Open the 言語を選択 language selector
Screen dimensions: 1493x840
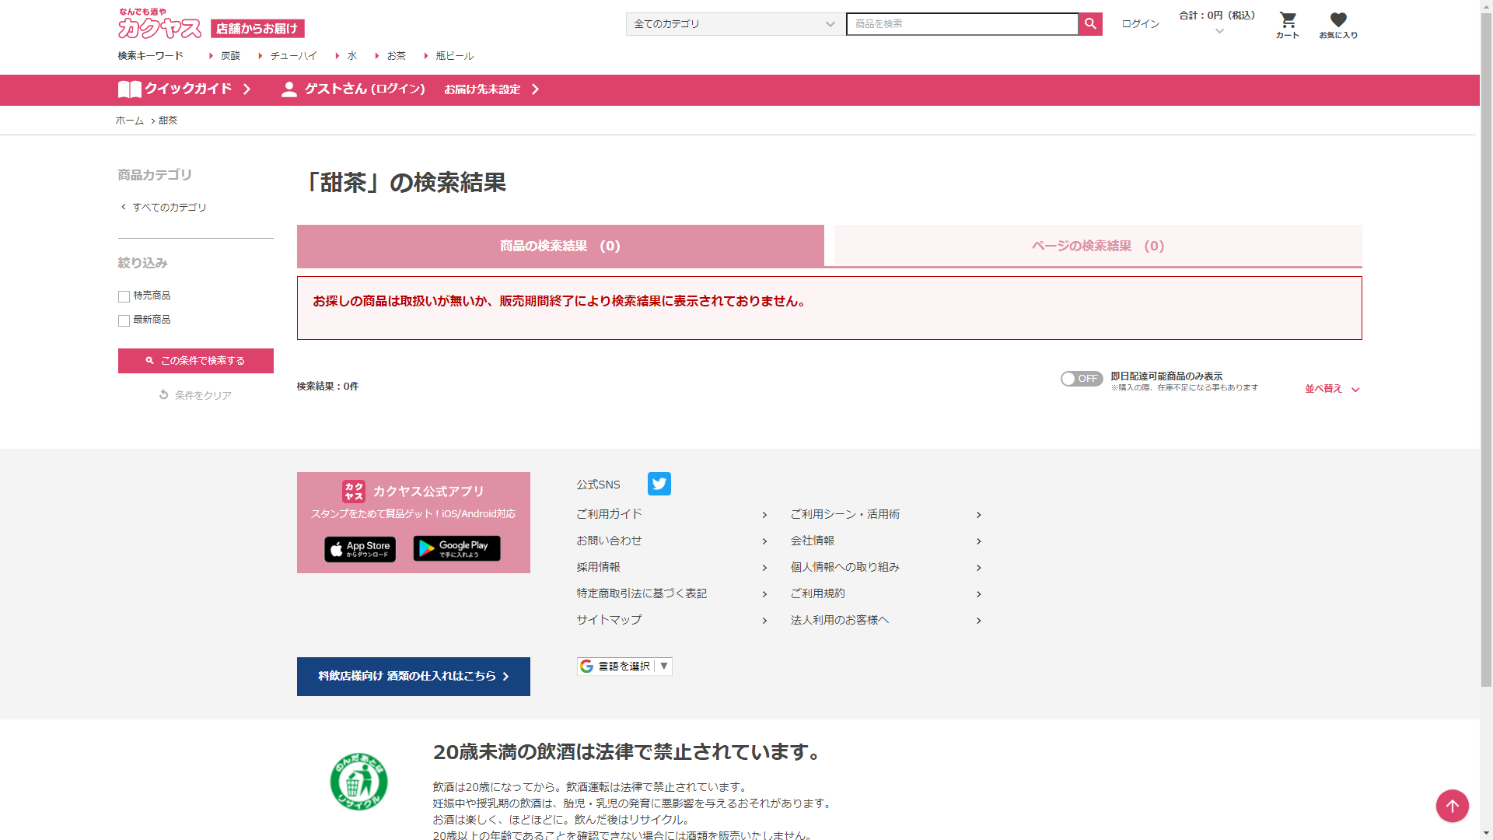[x=624, y=667]
